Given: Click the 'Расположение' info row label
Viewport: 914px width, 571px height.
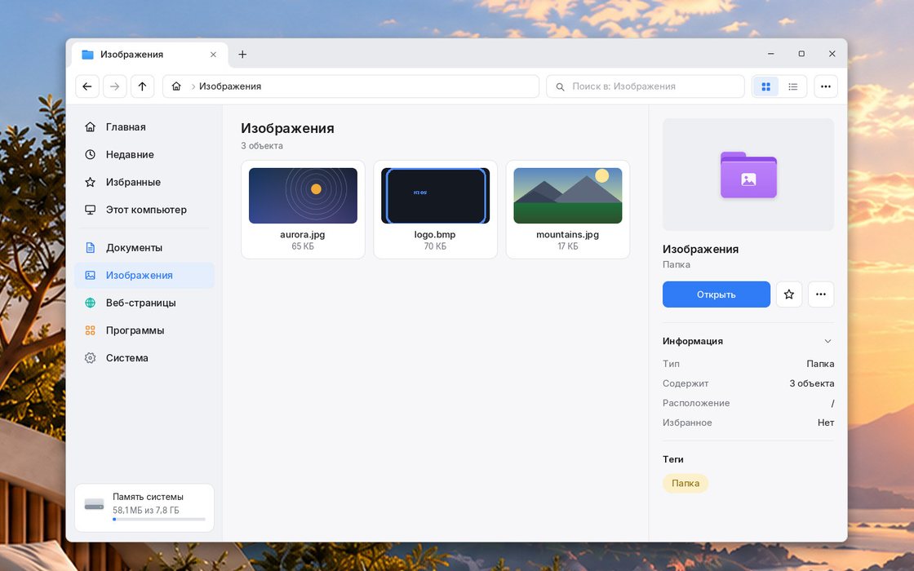Looking at the screenshot, I should [696, 403].
